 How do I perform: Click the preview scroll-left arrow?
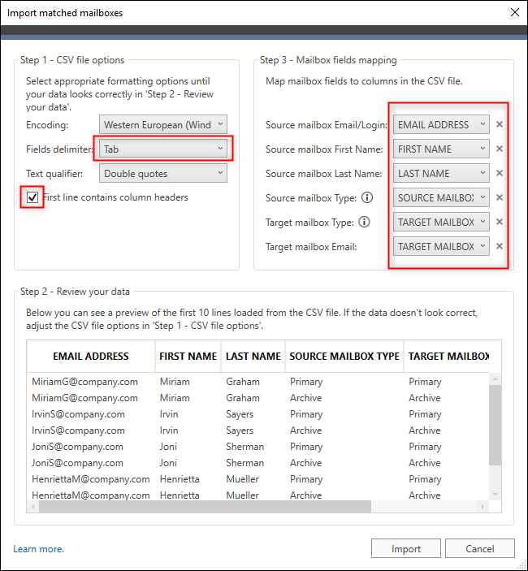tap(33, 507)
